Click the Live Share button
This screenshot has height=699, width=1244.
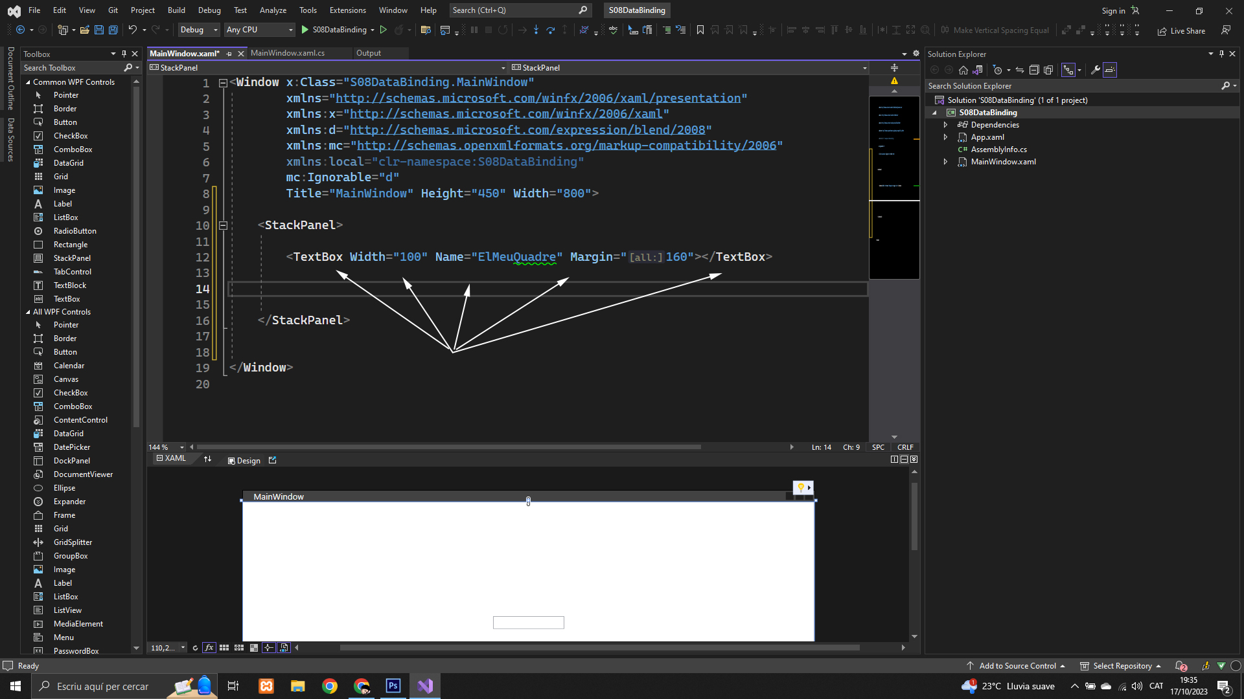(1181, 30)
